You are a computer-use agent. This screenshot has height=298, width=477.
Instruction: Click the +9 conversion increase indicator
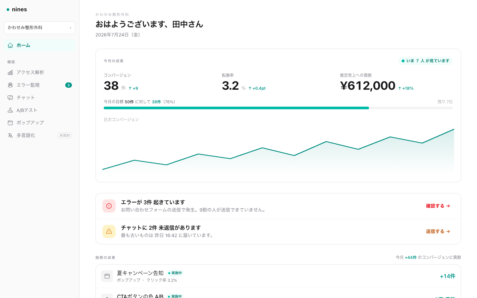[133, 88]
